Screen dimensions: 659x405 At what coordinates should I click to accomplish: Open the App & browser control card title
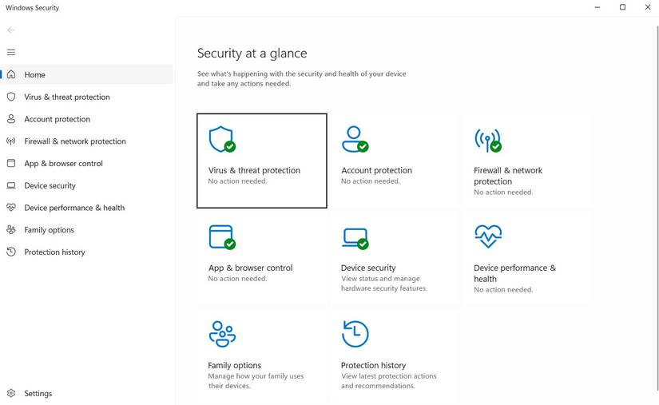(x=251, y=268)
